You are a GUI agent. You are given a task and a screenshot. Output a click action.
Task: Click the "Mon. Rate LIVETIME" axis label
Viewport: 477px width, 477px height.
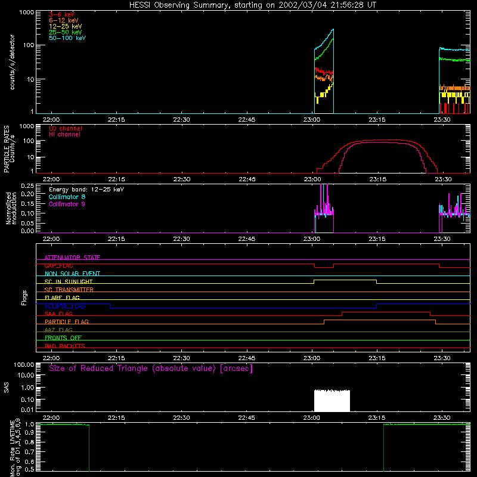pos(13,448)
